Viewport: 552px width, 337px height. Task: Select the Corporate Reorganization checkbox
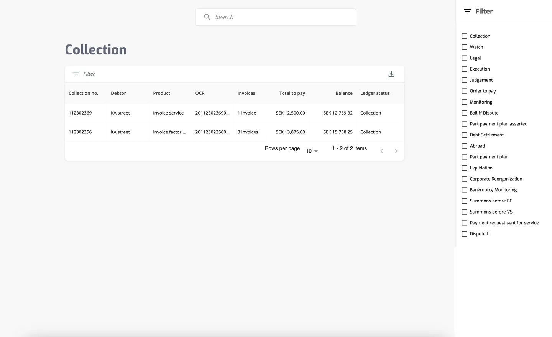click(x=465, y=179)
